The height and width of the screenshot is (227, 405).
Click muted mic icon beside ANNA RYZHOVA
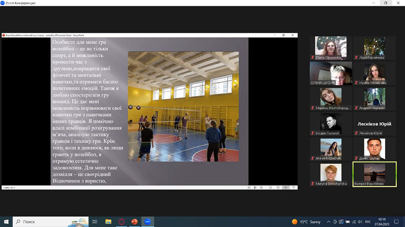pyautogui.click(x=313, y=158)
